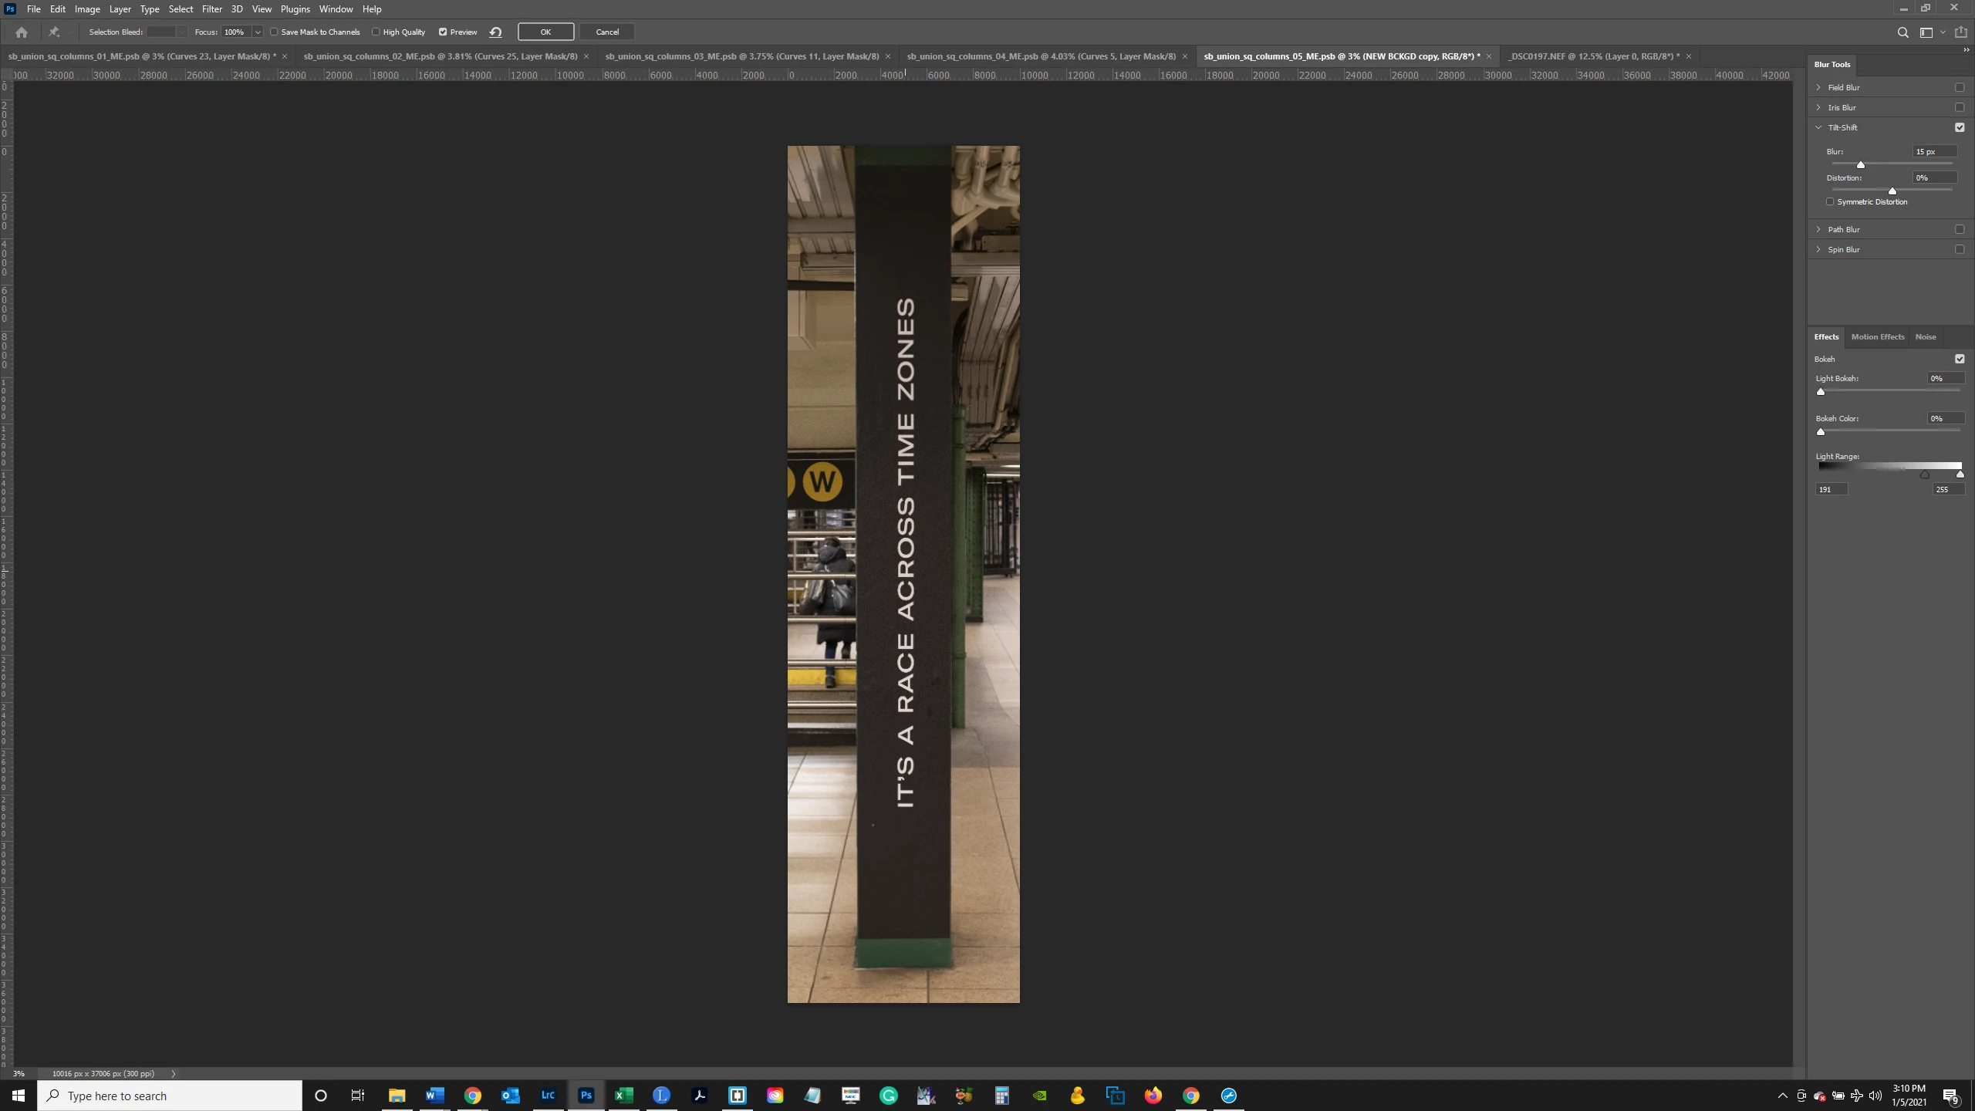Image resolution: width=1975 pixels, height=1111 pixels.
Task: Click the Home icon in options bar
Action: click(x=22, y=32)
